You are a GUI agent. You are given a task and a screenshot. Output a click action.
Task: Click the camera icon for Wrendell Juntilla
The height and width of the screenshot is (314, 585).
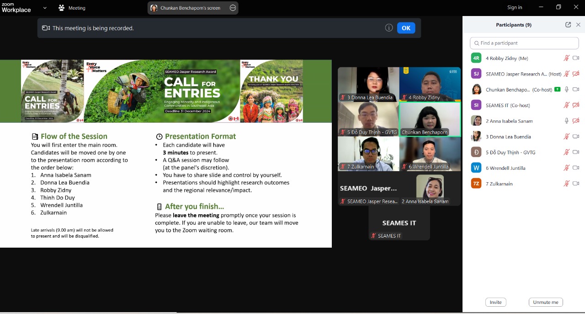(x=576, y=168)
